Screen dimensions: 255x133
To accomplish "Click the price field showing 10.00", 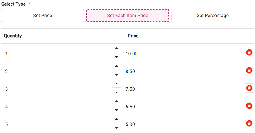I will [x=182, y=54].
